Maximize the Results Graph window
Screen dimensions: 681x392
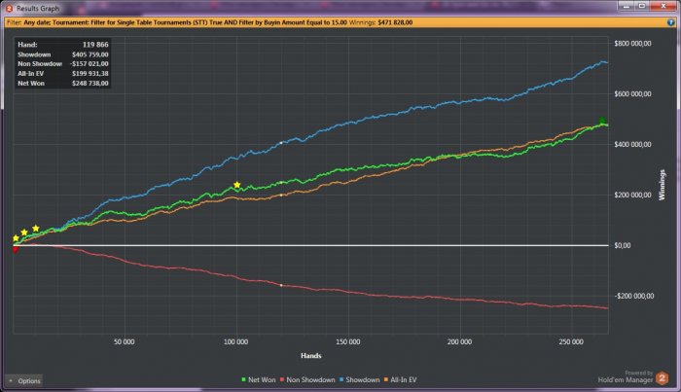(641, 6)
